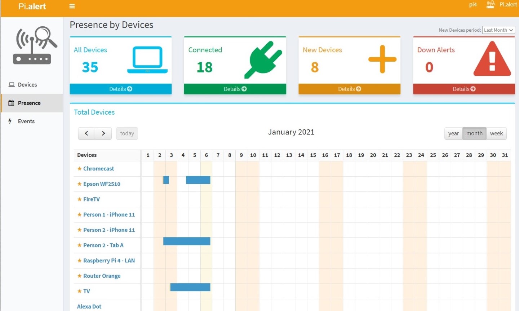Viewport: 519px width, 311px height.
Task: Toggle the hamburger sidebar menu
Action: (x=72, y=6)
